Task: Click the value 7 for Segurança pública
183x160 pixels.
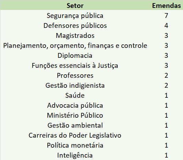Action: (166, 16)
